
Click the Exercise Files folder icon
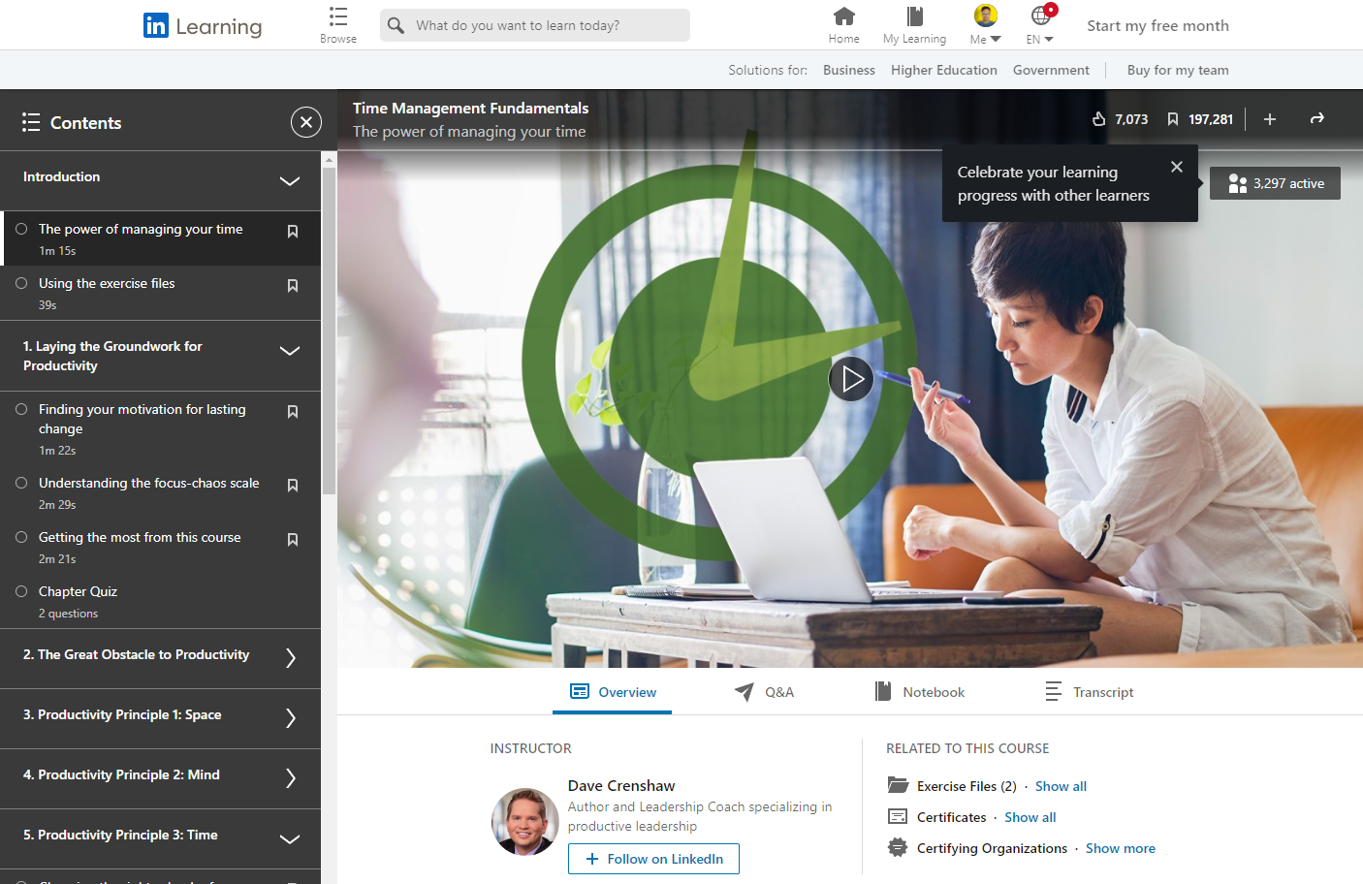point(898,785)
